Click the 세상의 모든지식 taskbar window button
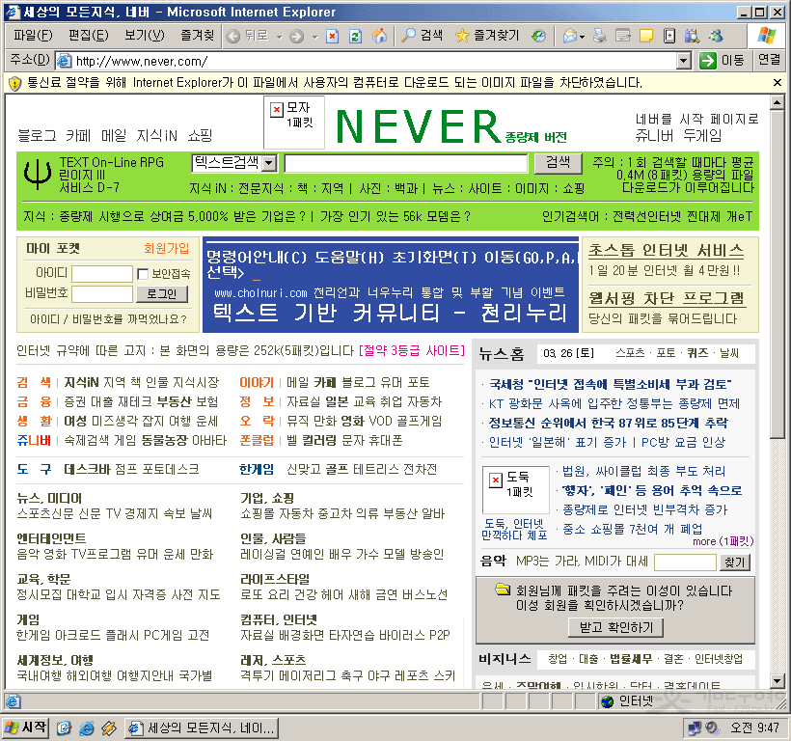 (x=202, y=727)
